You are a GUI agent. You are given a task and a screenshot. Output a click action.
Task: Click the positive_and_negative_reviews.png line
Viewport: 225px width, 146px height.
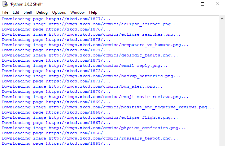(108, 107)
